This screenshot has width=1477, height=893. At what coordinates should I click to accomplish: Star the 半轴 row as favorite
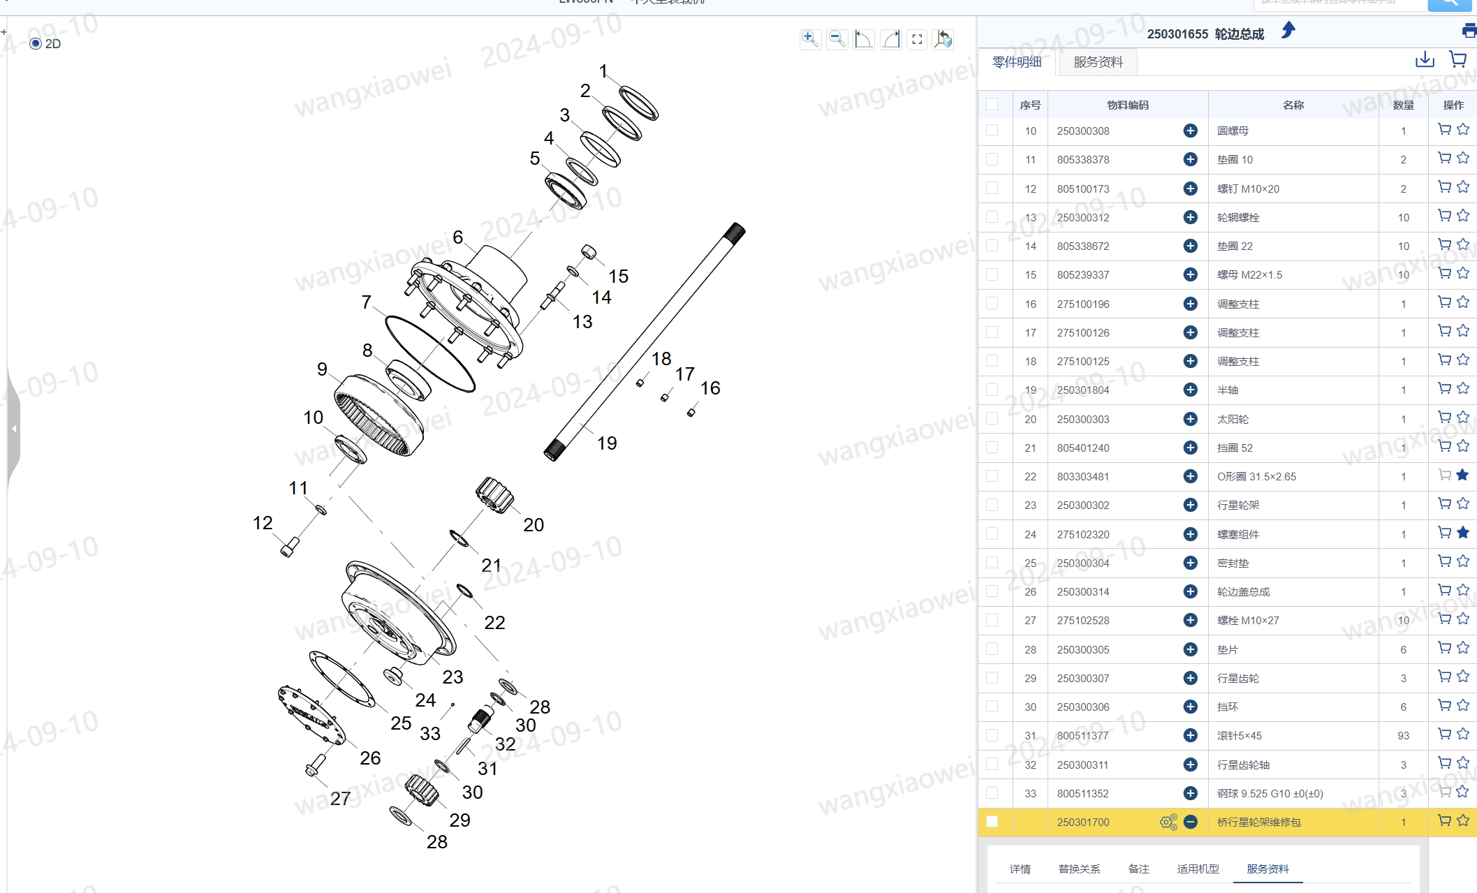1463,389
